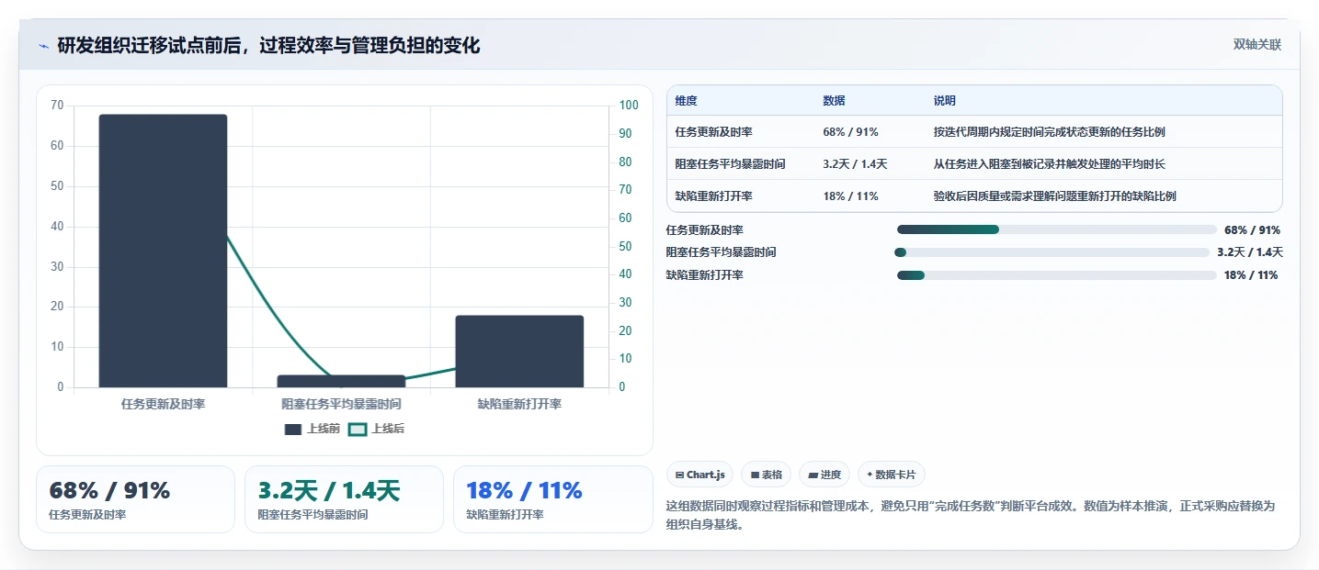
Task: Select the 数据卡片 tag chip
Action: (x=892, y=475)
